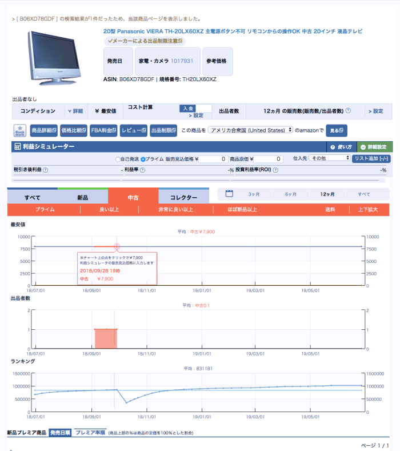Screen dimensions: 400x451
Task: Select the 自己発送 radio option
Action: [x=118, y=159]
